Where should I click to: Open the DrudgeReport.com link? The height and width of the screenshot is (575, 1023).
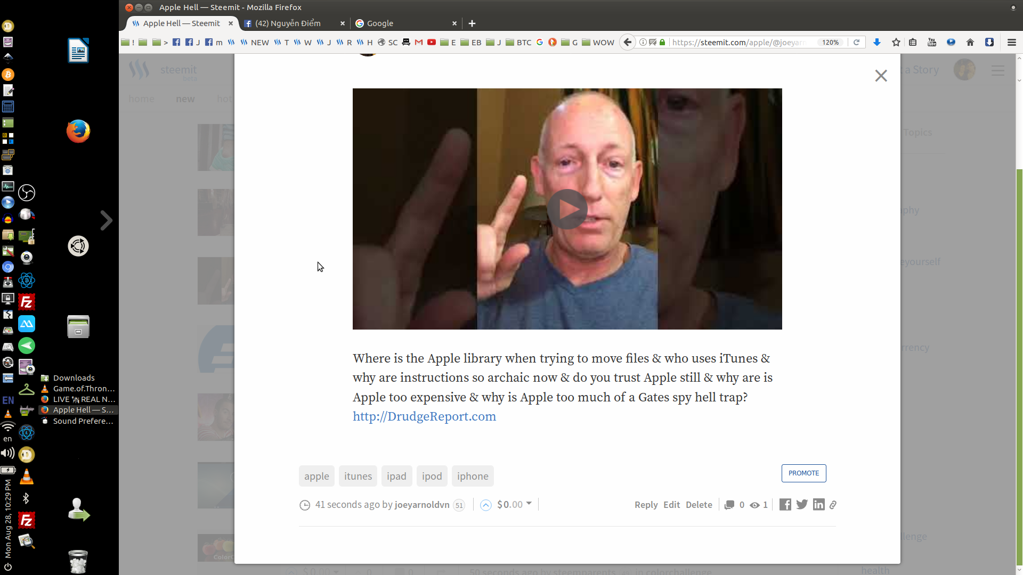click(x=424, y=416)
